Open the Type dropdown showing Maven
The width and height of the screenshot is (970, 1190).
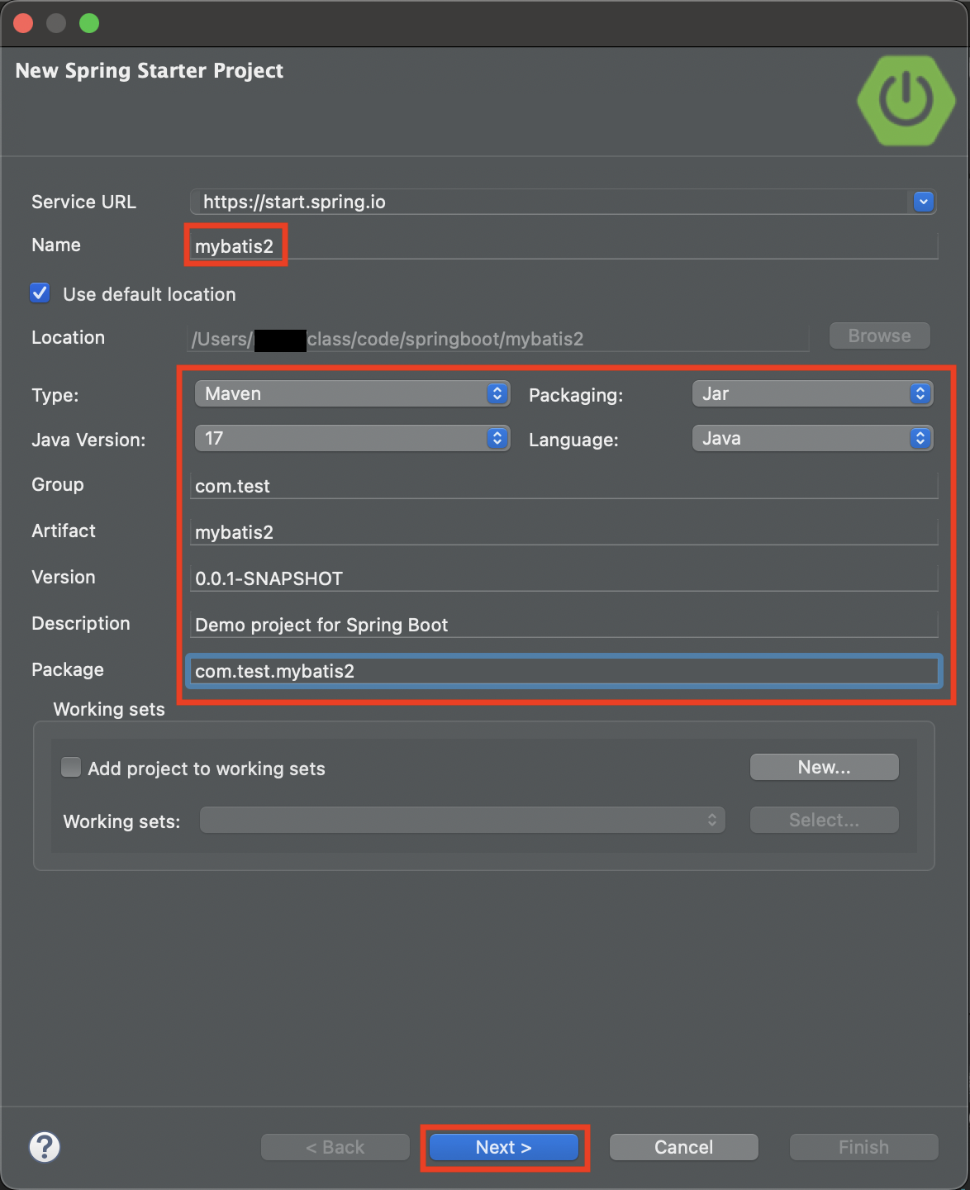[352, 393]
